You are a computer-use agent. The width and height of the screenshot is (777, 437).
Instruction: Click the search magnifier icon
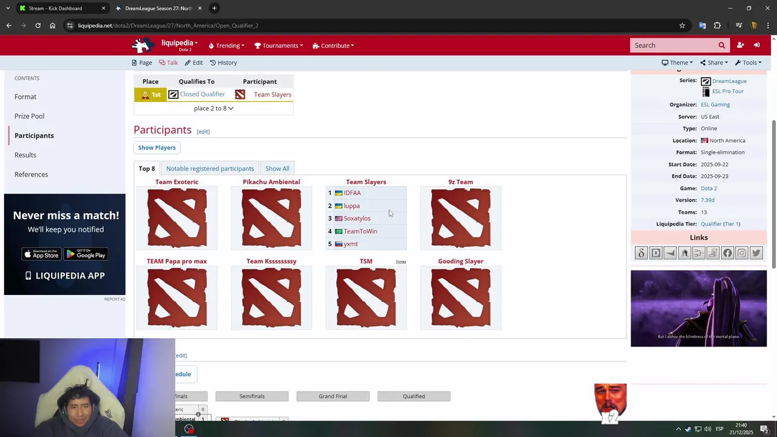point(722,46)
